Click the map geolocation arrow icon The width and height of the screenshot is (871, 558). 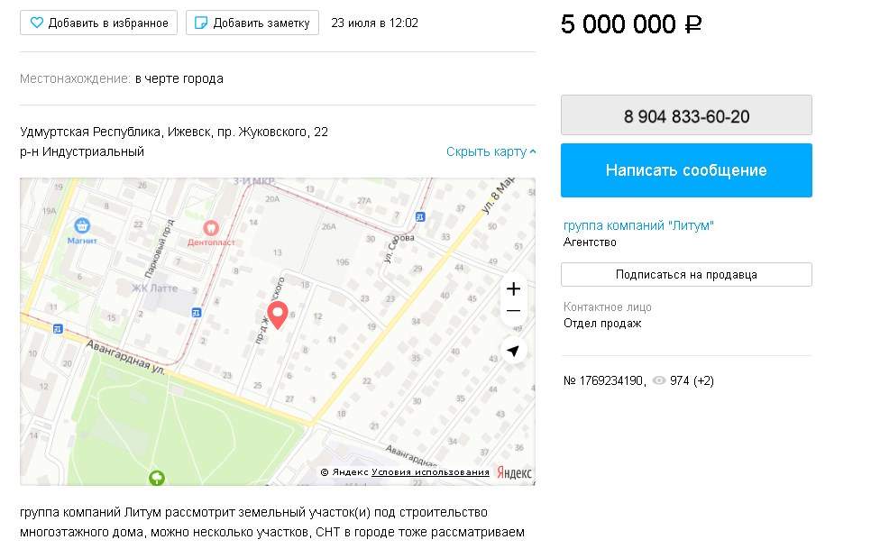[x=513, y=351]
